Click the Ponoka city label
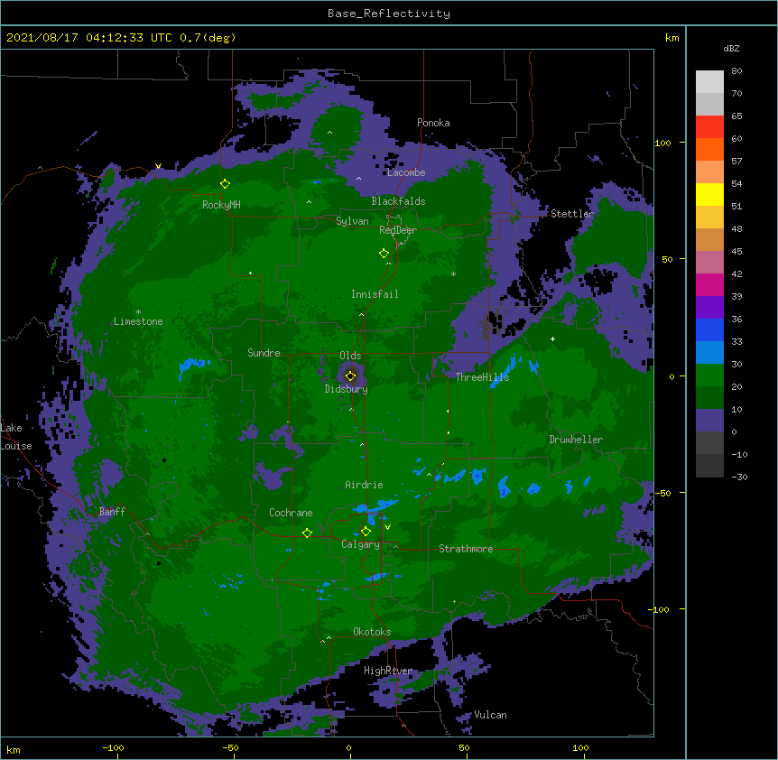The height and width of the screenshot is (760, 778). tap(433, 123)
